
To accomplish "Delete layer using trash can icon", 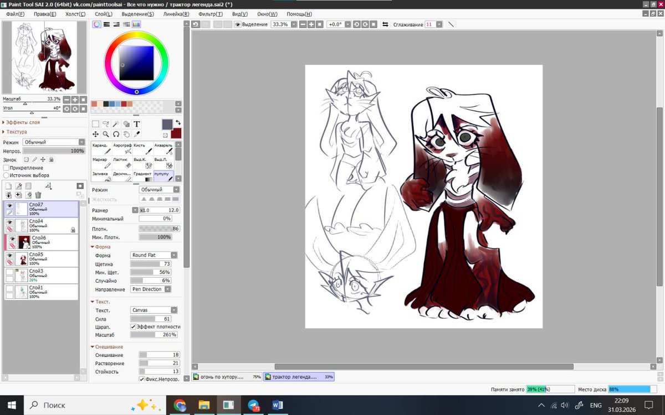I will [x=38, y=195].
